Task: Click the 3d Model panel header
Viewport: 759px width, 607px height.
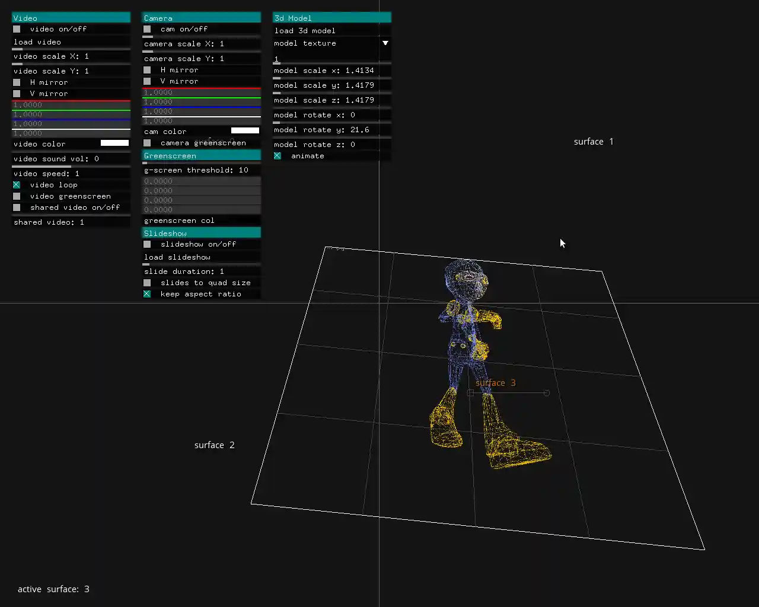Action: (332, 18)
